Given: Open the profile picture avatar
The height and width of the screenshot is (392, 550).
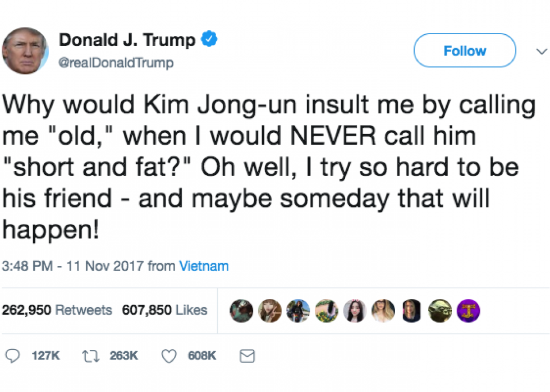Looking at the screenshot, I should (x=25, y=51).
